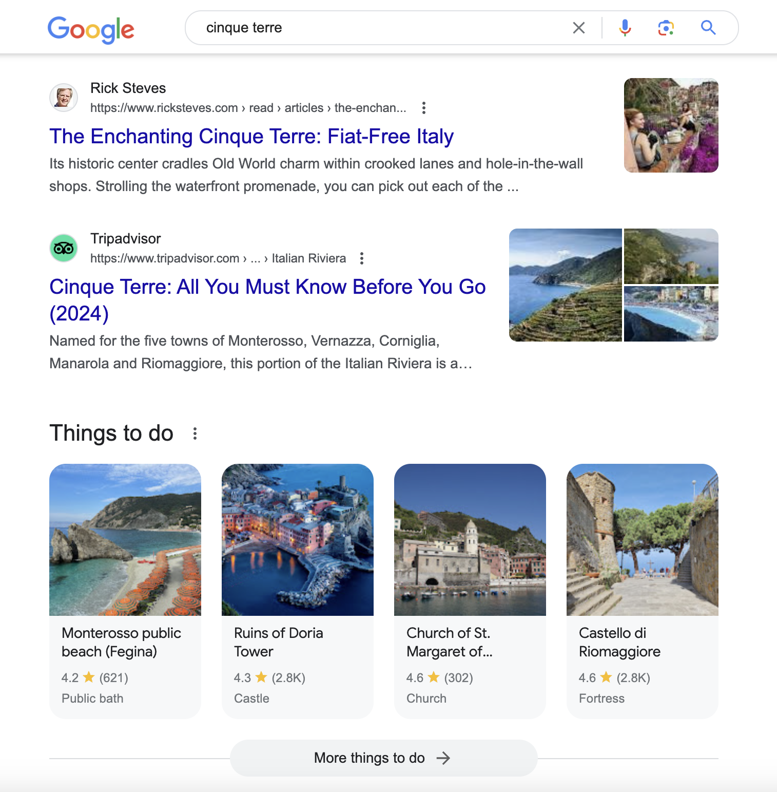This screenshot has height=792, width=777.
Task: Open the three-dot menu on the Rick Steves result
Action: (424, 108)
